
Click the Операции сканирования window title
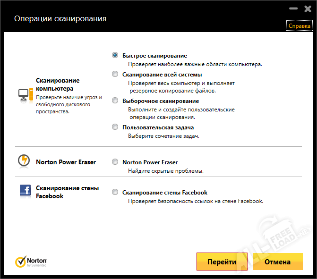click(60, 18)
